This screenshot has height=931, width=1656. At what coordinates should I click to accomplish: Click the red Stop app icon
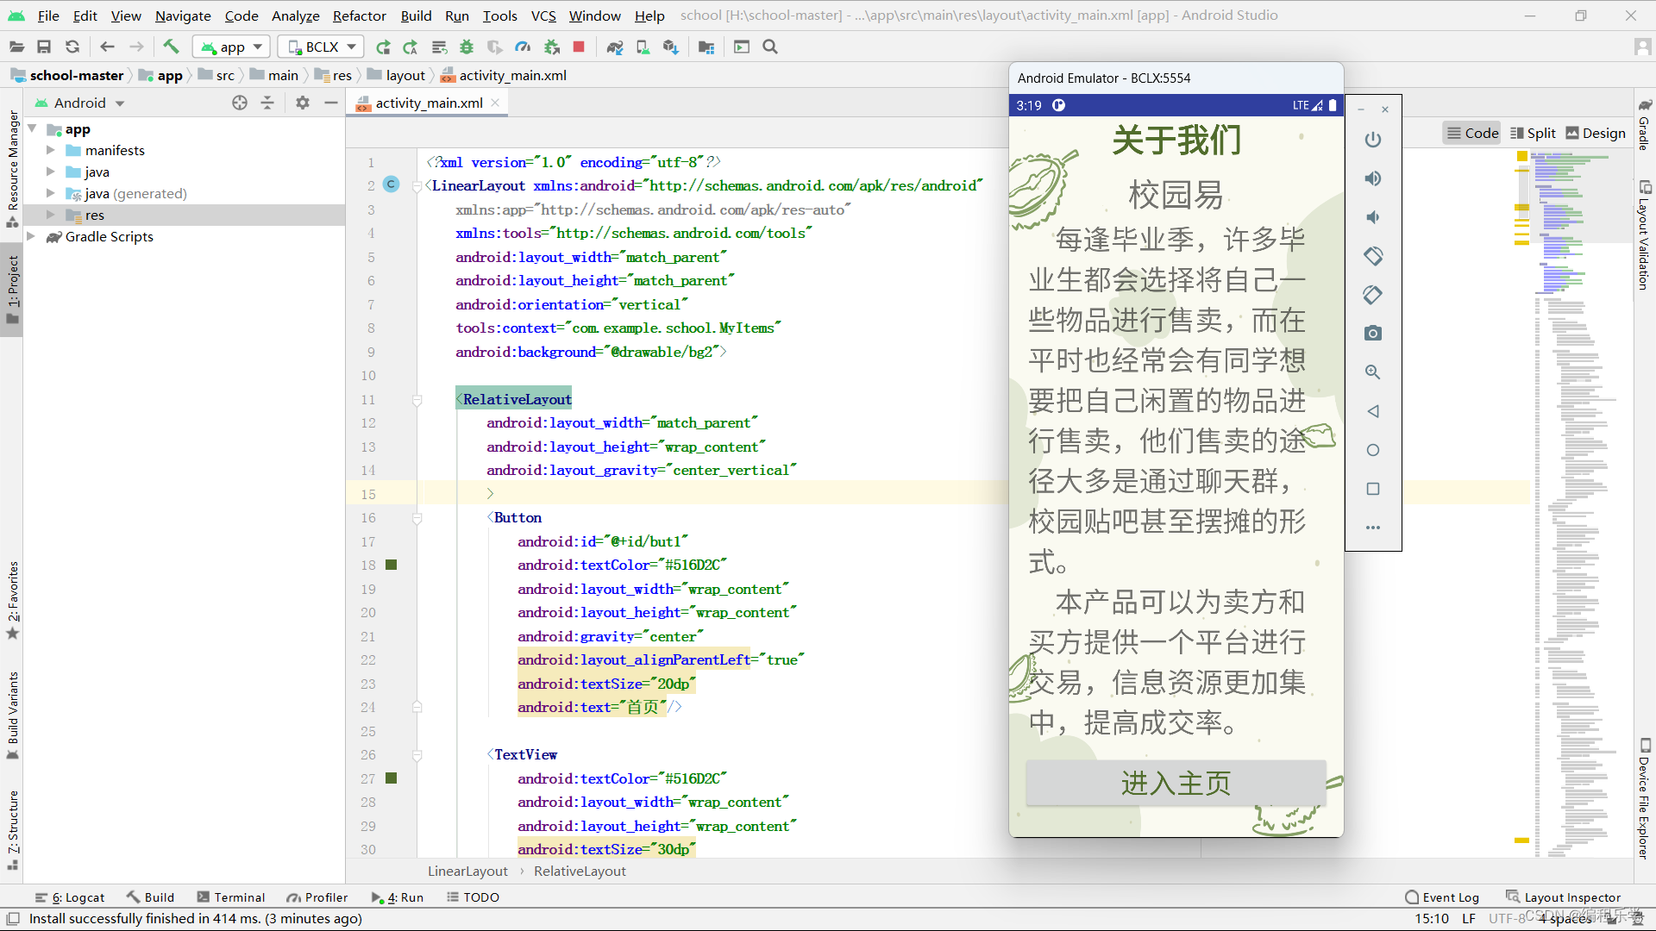tap(579, 47)
